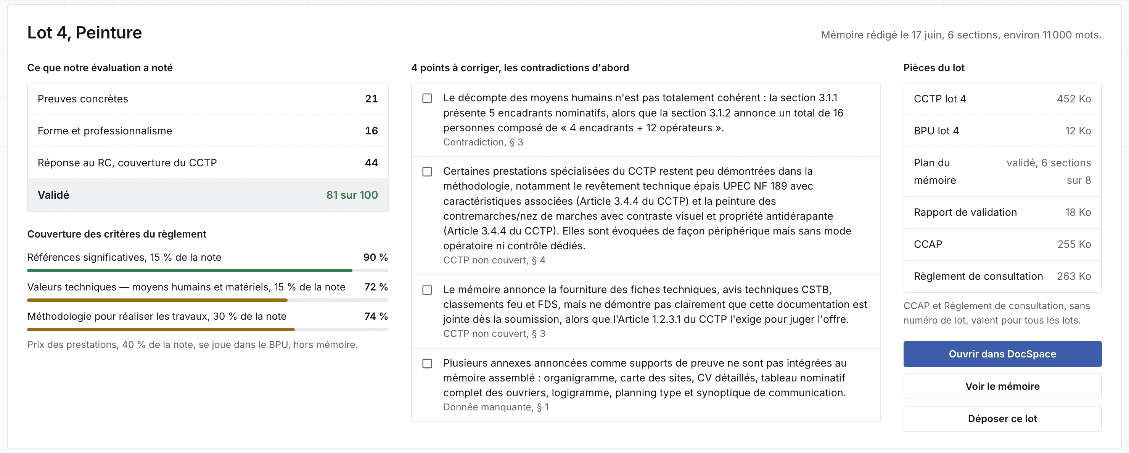
Task: Click Déposer ce lot button
Action: pyautogui.click(x=1002, y=418)
